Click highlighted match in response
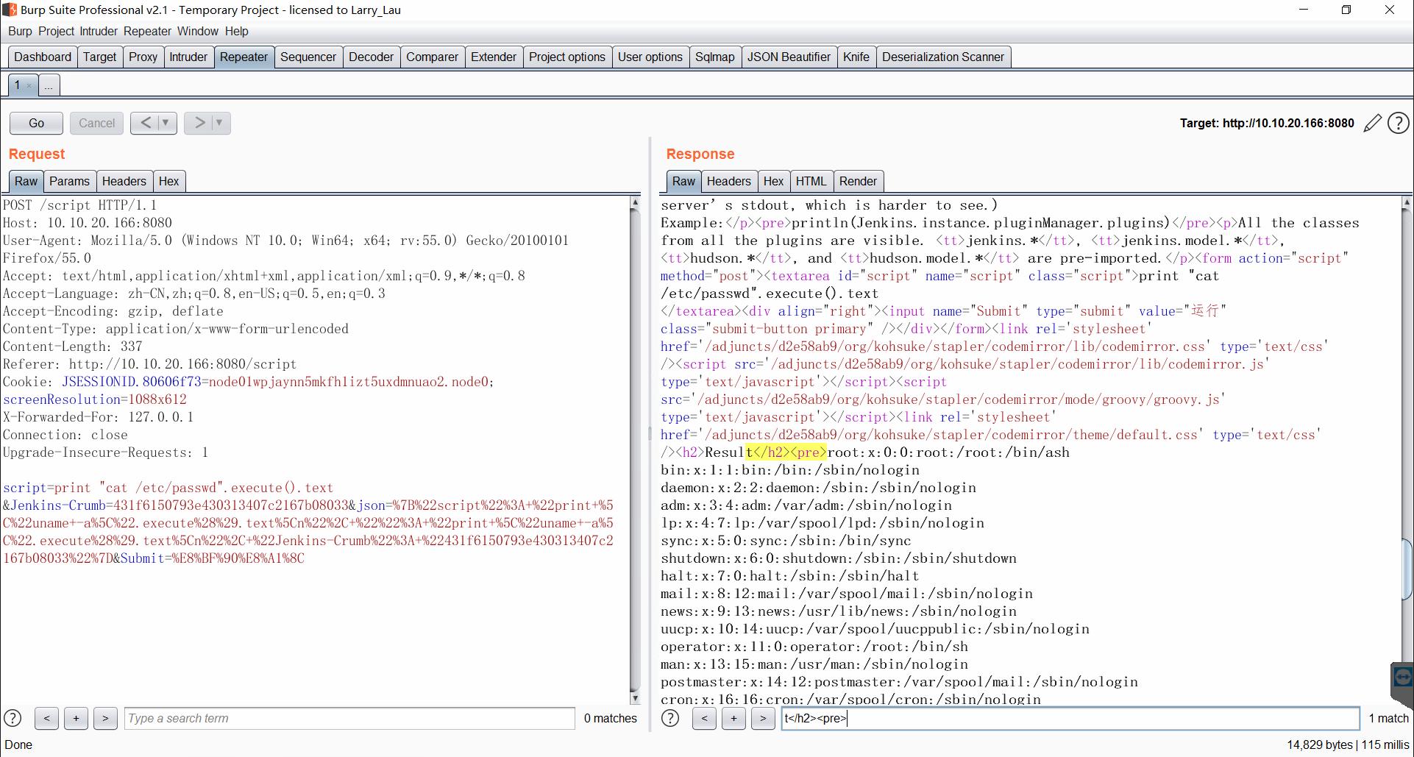This screenshot has height=757, width=1414. [786, 452]
